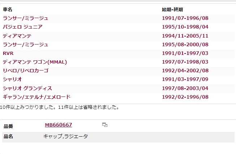
Task: Select the 1992/02-1996/08 date range
Action: click(185, 97)
